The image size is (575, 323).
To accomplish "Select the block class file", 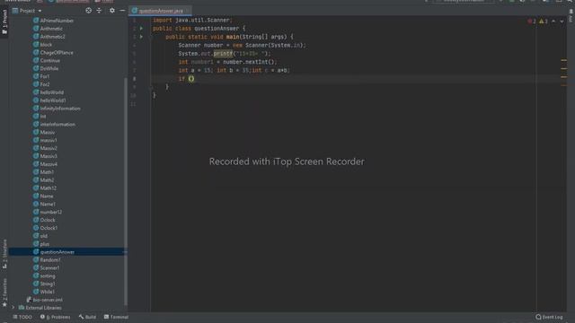I will click(x=42, y=44).
